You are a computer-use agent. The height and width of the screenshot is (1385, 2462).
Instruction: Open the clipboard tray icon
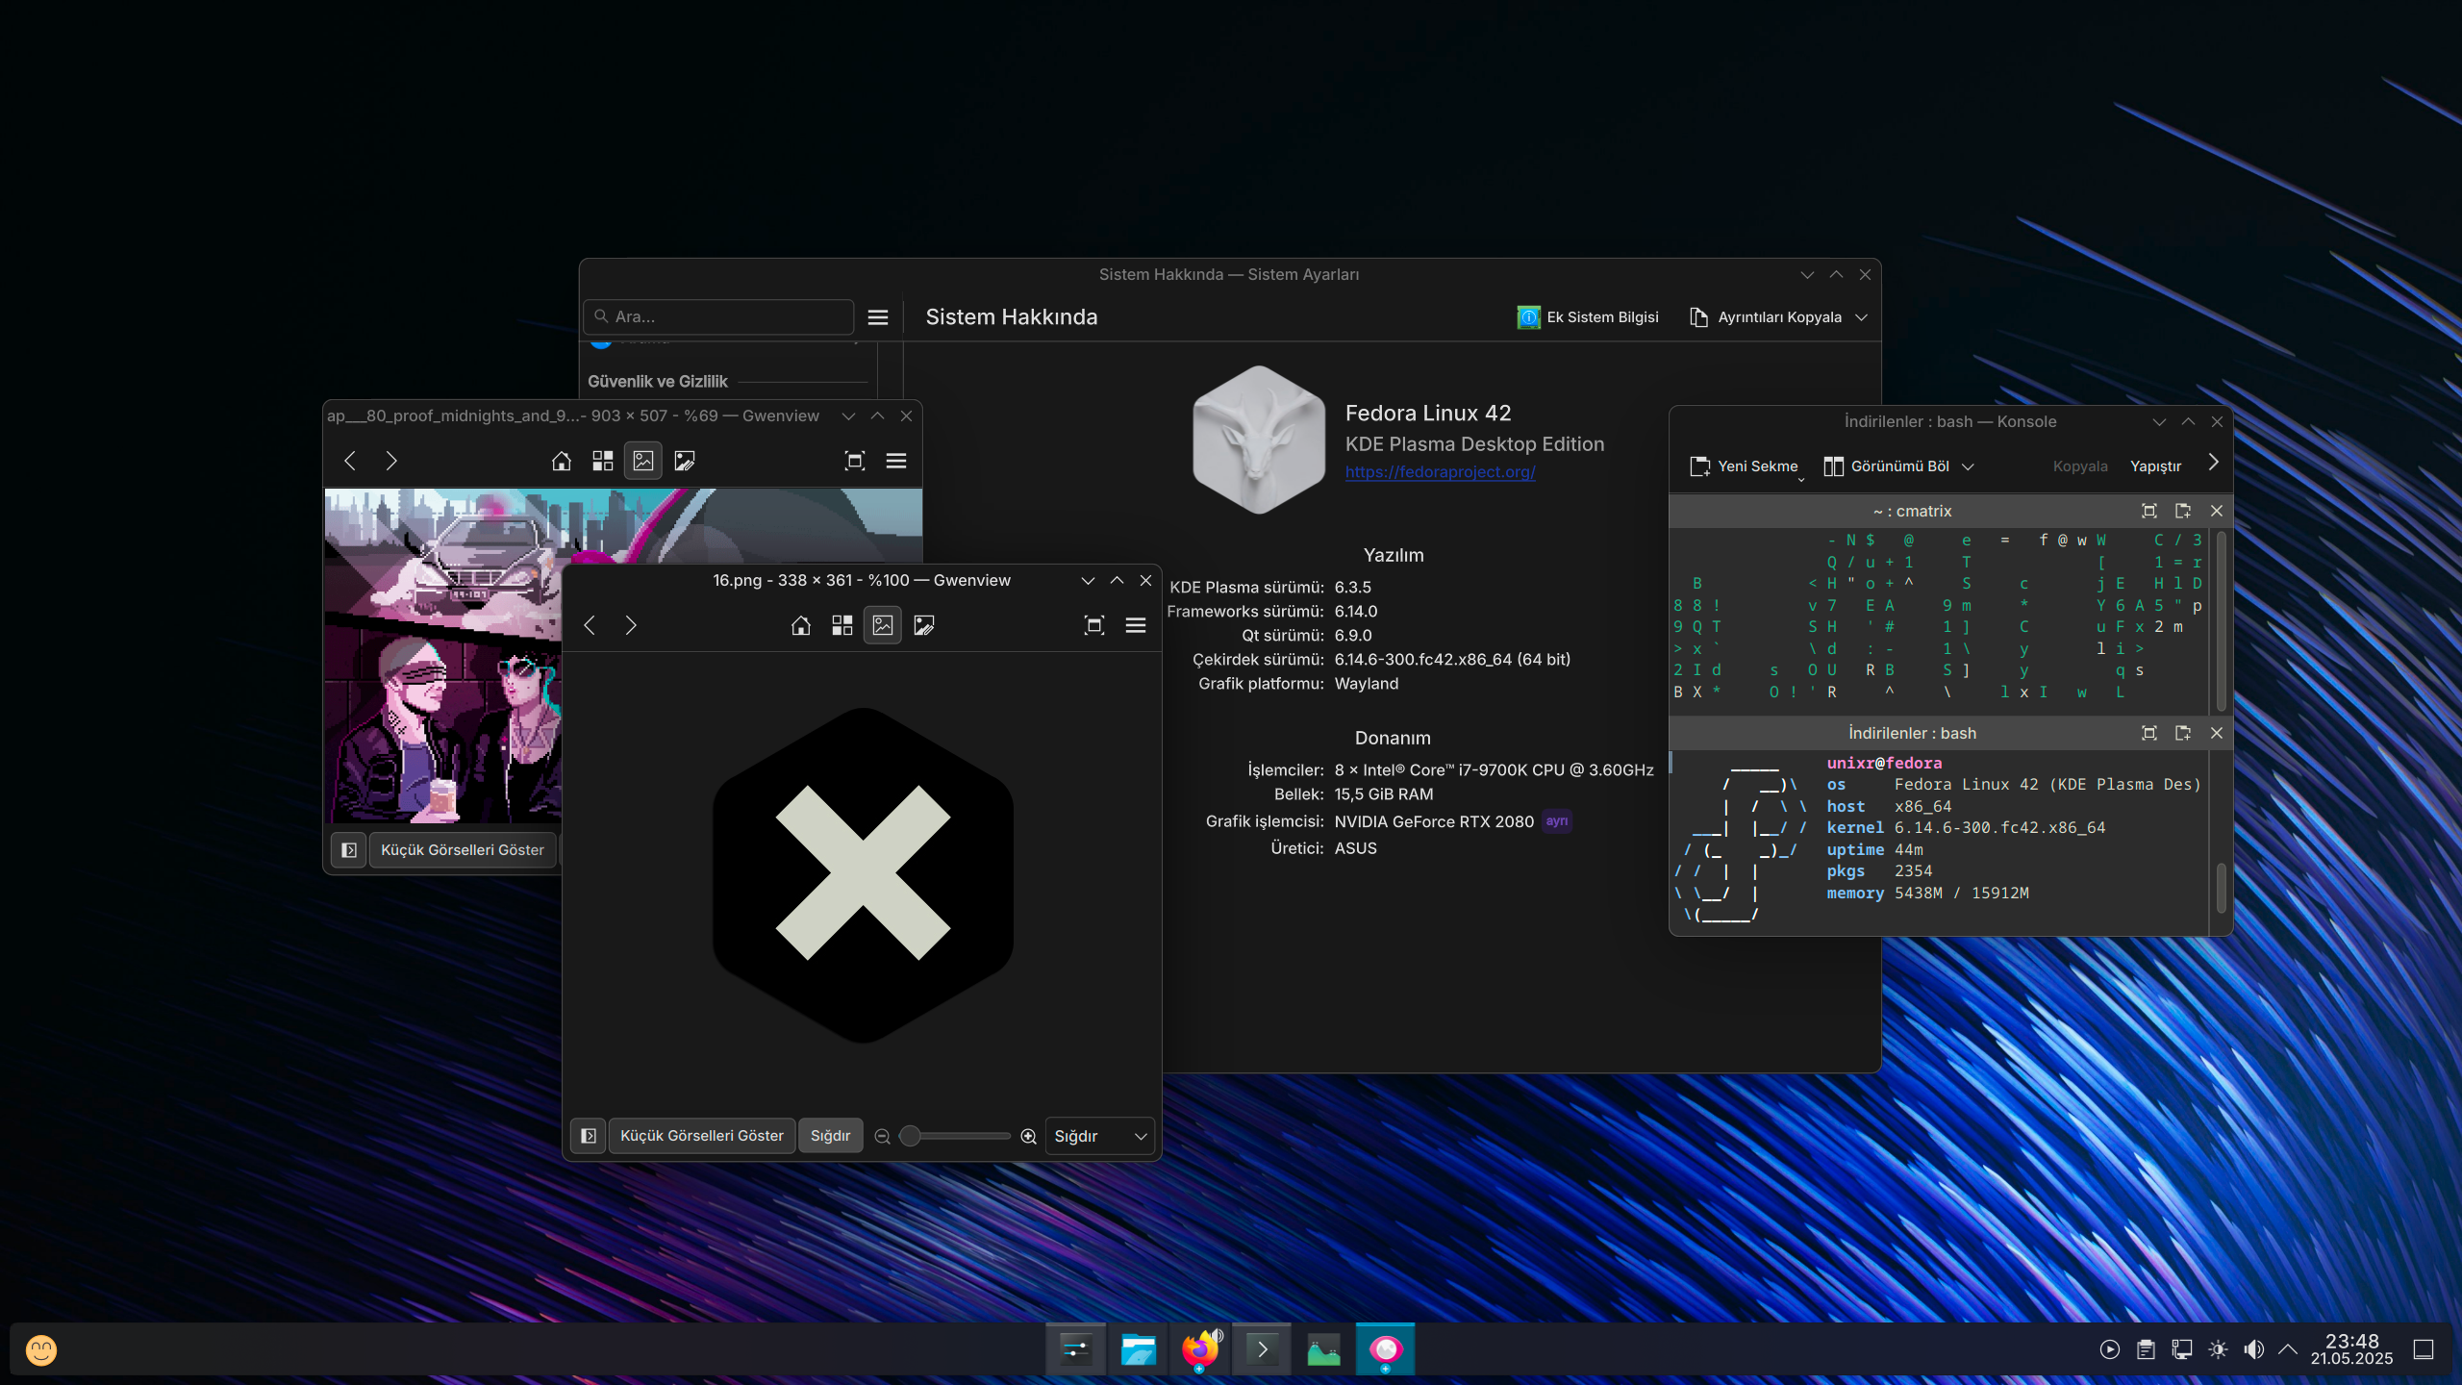click(x=2146, y=1350)
